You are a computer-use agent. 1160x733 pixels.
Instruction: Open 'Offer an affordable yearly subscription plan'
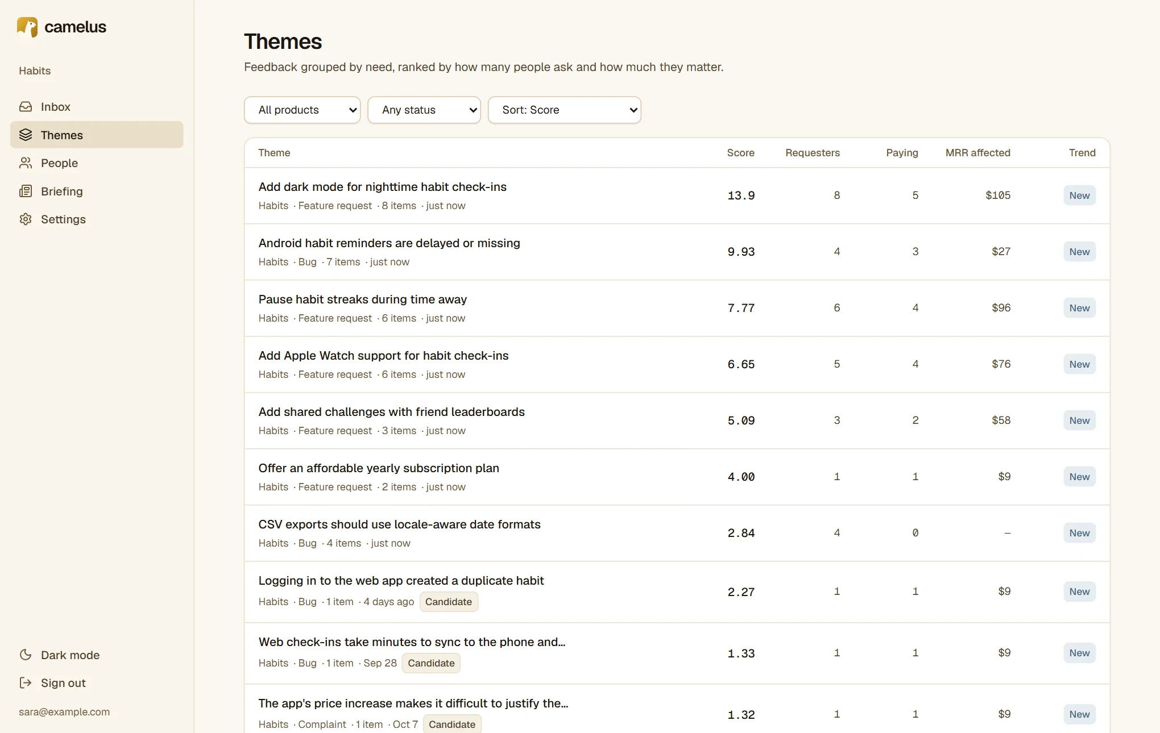coord(379,468)
